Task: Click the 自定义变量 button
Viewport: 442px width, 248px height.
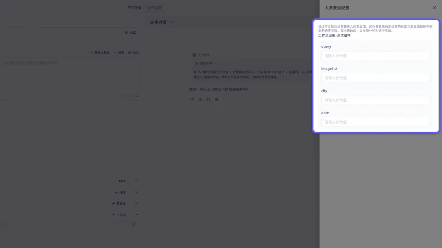Action: pos(99,53)
